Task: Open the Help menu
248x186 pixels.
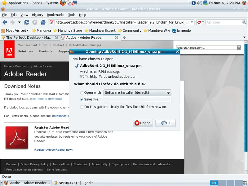Action: click(82, 15)
